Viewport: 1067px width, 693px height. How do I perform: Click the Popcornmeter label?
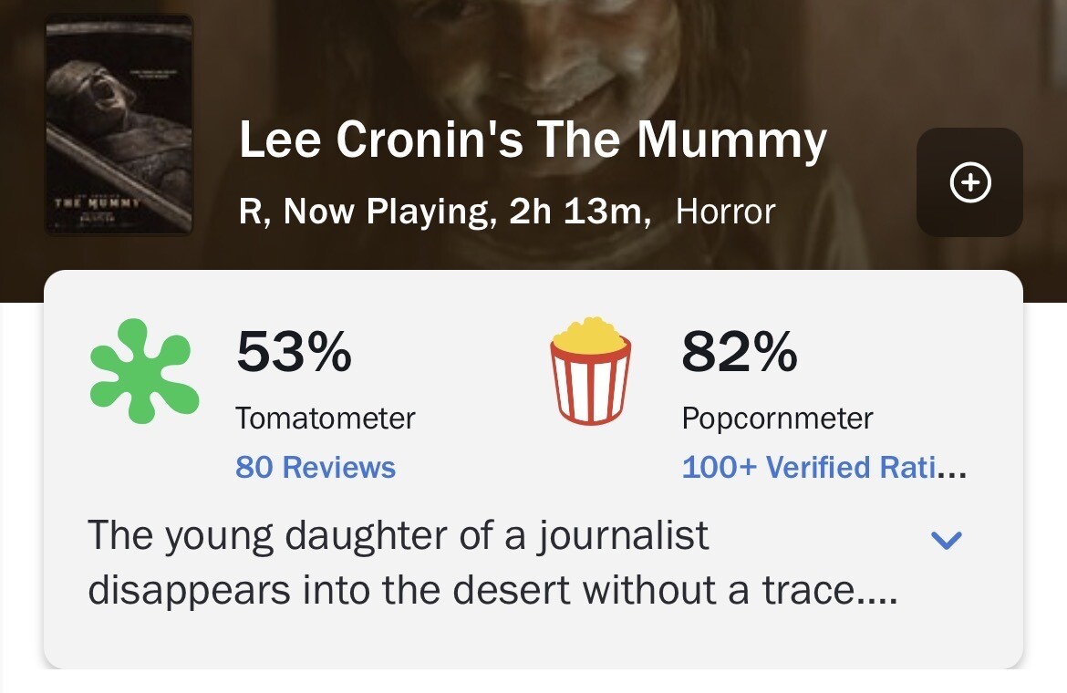tap(777, 419)
